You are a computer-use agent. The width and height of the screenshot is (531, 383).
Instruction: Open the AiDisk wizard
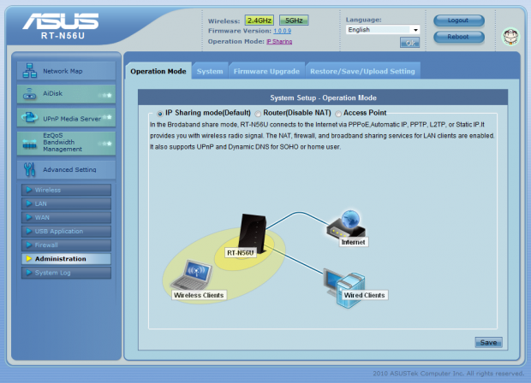tap(66, 94)
